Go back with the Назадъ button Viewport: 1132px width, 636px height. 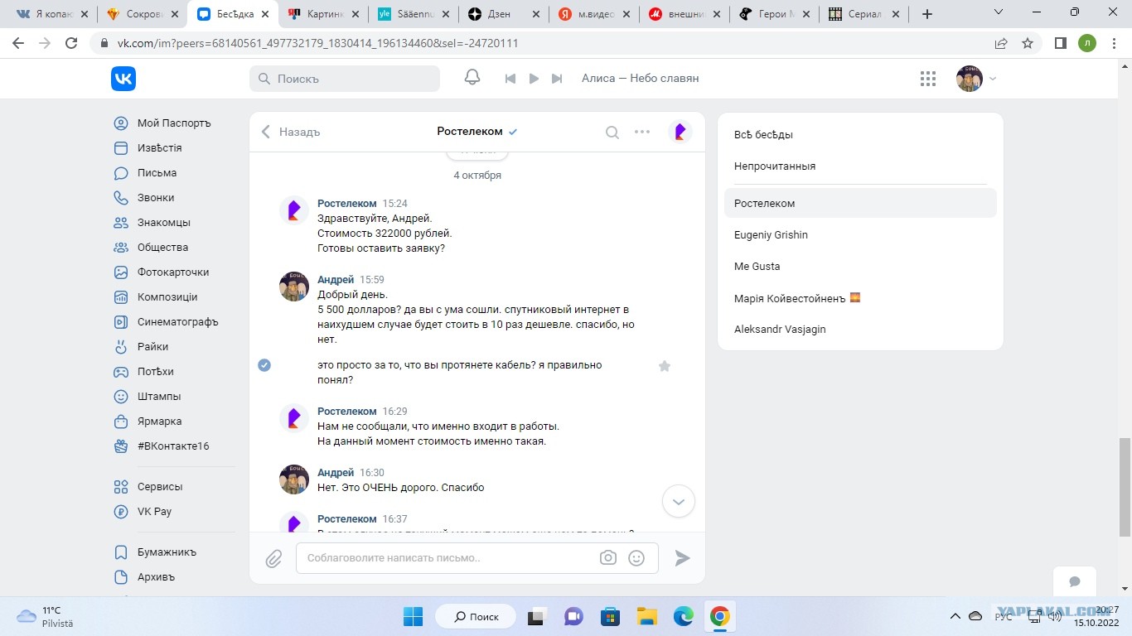291,132
